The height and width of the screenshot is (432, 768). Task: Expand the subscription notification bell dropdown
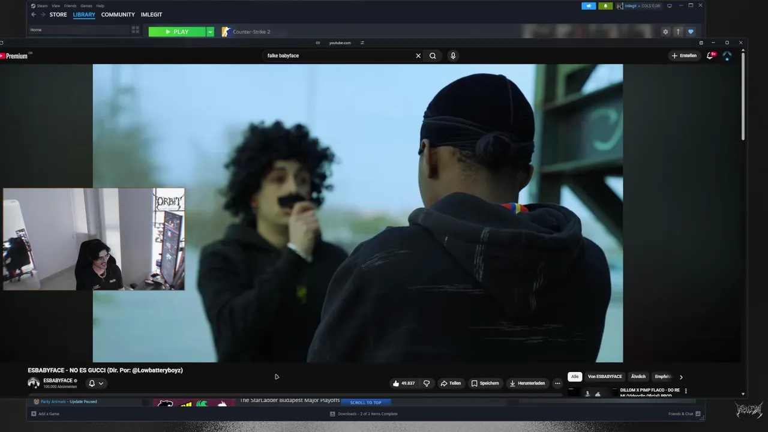click(96, 383)
